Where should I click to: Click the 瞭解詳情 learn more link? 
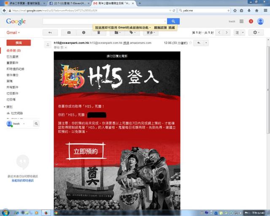pos(160,27)
